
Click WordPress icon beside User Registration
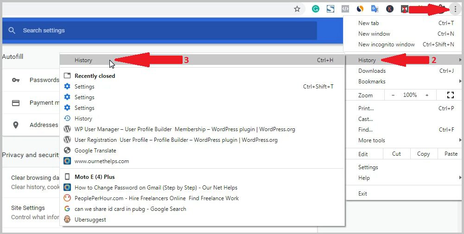[x=68, y=139]
